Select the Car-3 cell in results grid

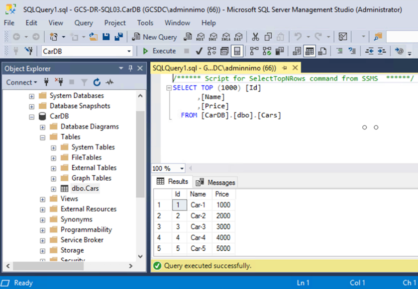[x=198, y=226]
